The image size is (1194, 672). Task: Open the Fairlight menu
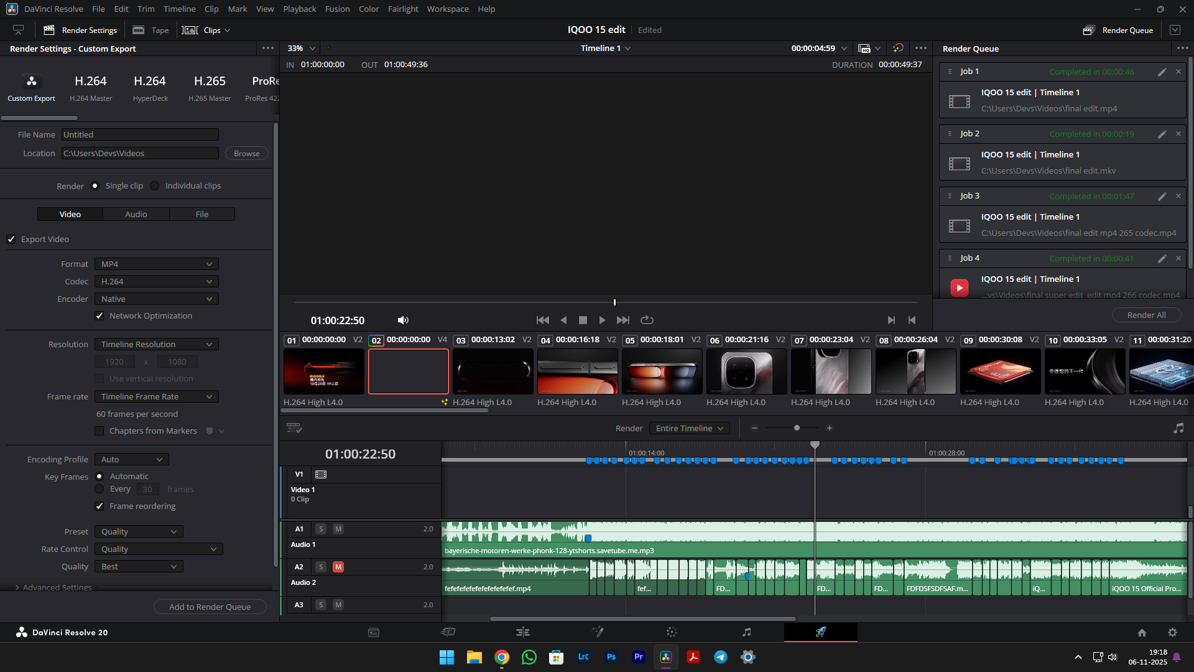pyautogui.click(x=403, y=9)
